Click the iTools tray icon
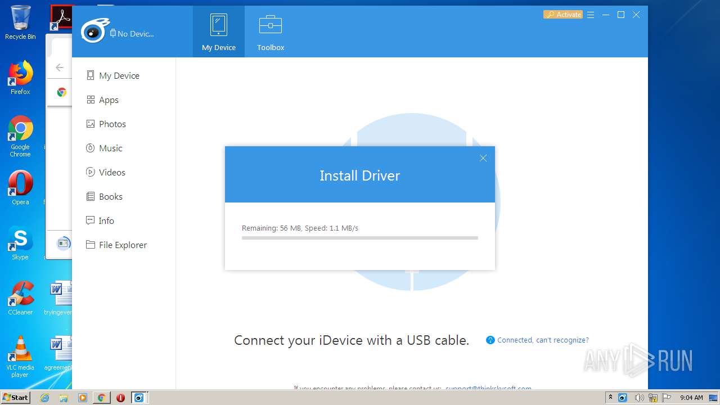The image size is (720, 405). (623, 398)
